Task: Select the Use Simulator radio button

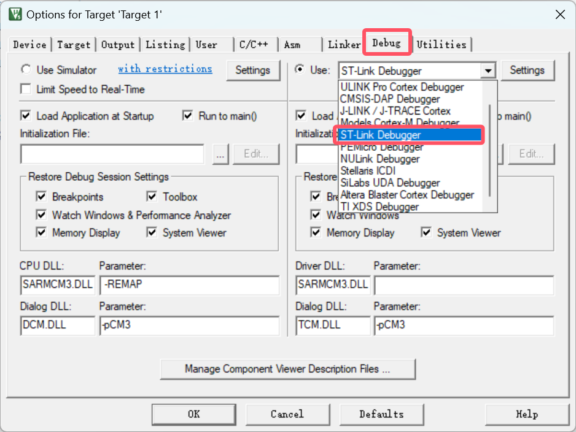Action: pyautogui.click(x=26, y=70)
